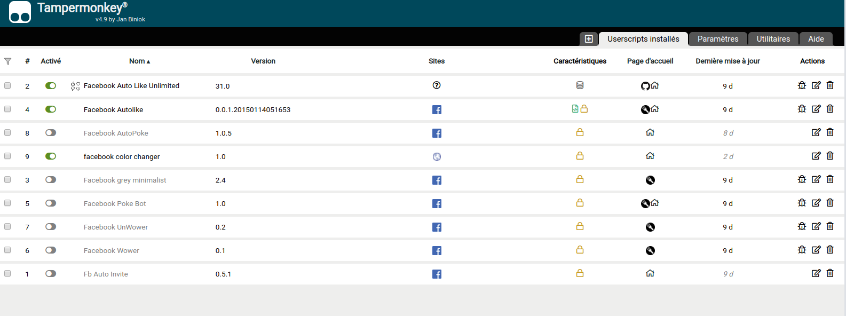The width and height of the screenshot is (846, 316).
Task: Open Fb Auto Invite script name
Action: point(106,274)
